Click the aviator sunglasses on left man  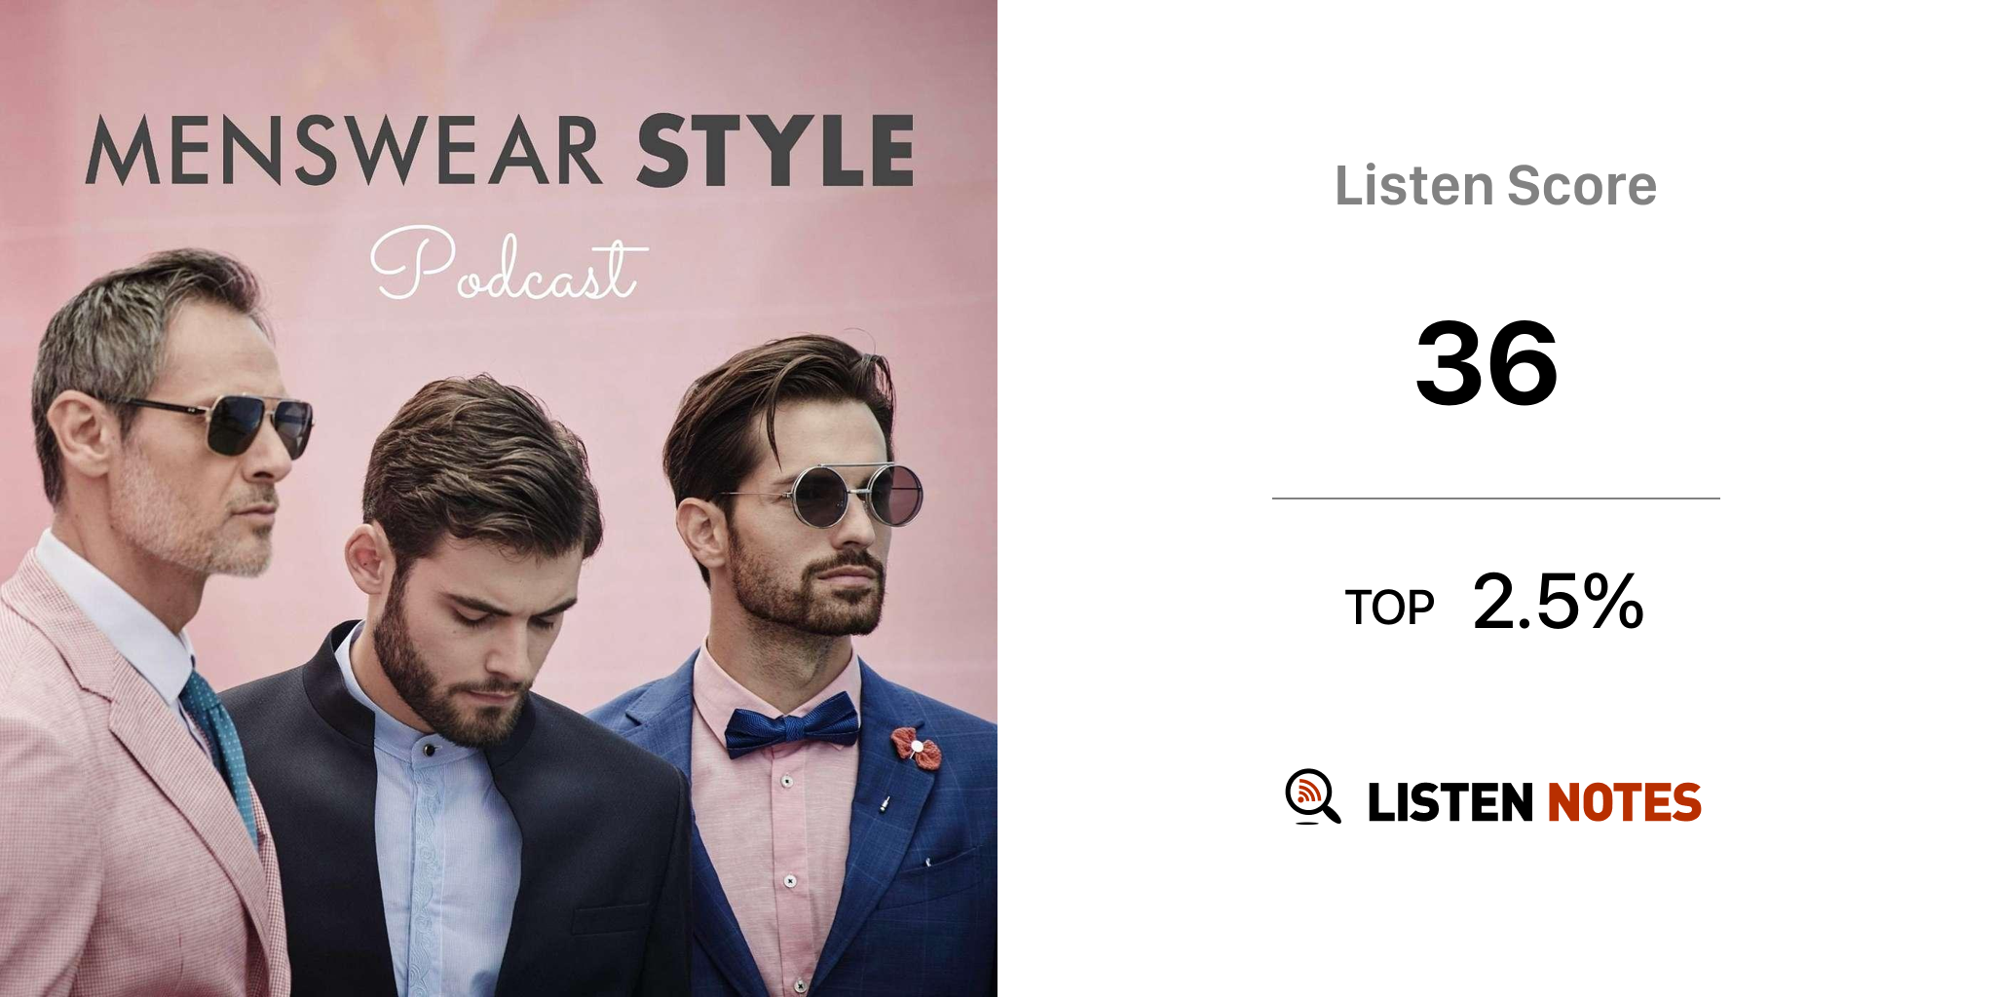[x=224, y=424]
